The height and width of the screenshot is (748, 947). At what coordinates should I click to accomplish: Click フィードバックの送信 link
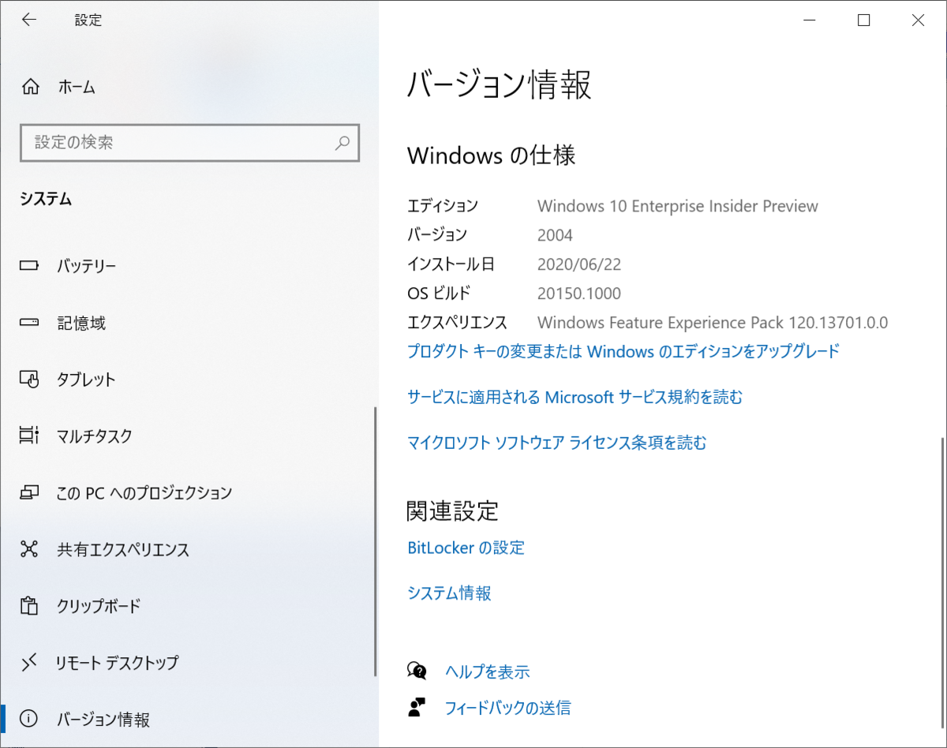507,708
